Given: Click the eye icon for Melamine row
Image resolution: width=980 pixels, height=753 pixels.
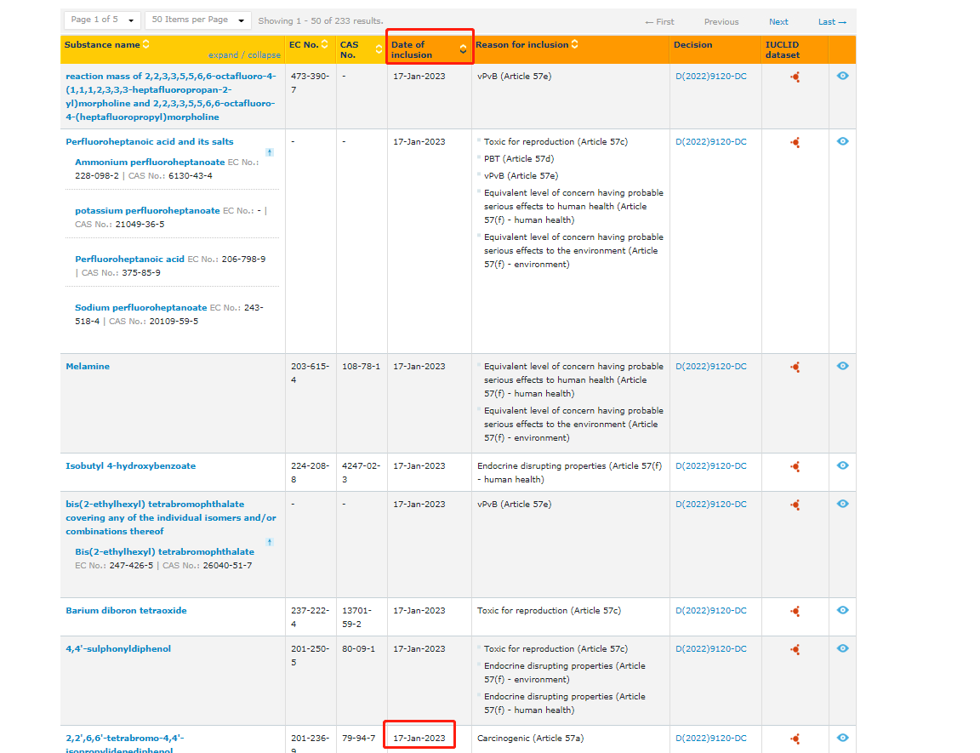Looking at the screenshot, I should pos(842,366).
